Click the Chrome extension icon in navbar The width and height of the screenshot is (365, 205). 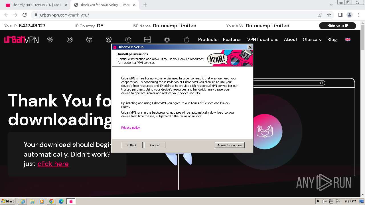click(x=89, y=40)
